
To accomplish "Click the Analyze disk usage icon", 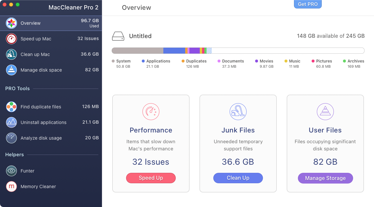I will [11, 138].
